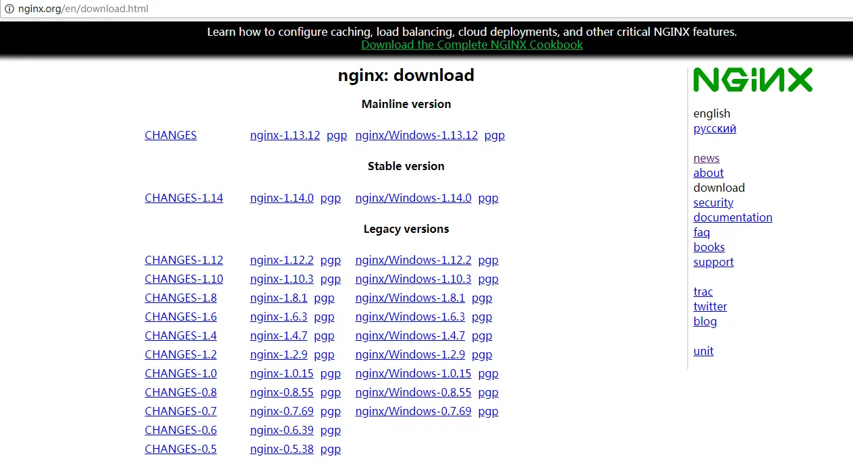Open CHANGES-1.6 link
This screenshot has width=853, height=465.
pos(181,317)
